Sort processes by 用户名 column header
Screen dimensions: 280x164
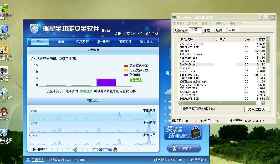pos(228,39)
